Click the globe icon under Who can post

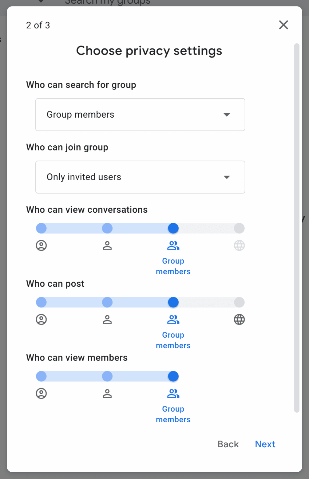[239, 319]
